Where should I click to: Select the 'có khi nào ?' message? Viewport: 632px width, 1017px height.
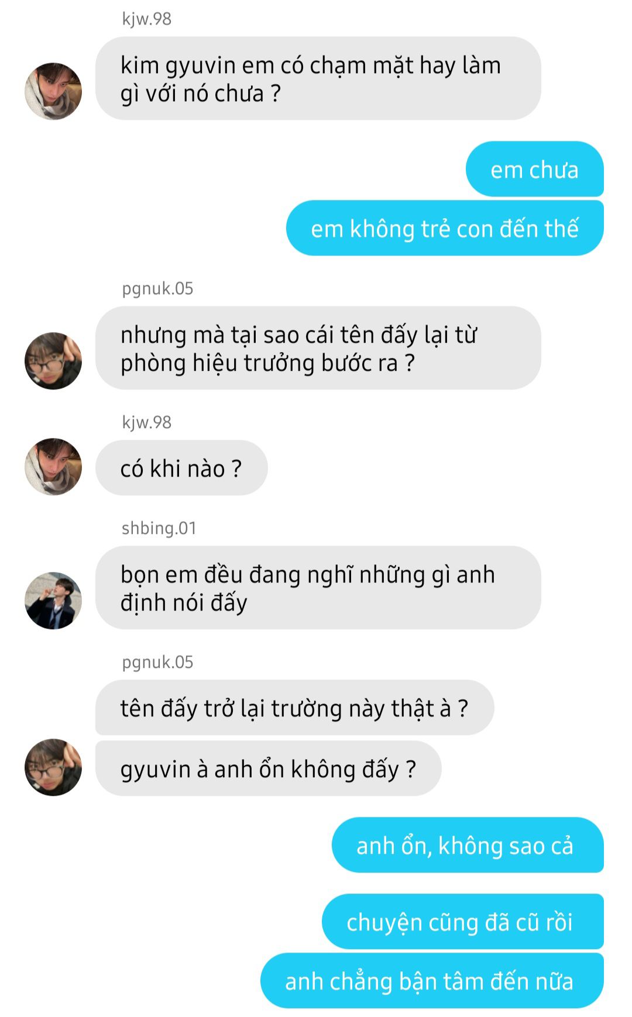(x=181, y=468)
